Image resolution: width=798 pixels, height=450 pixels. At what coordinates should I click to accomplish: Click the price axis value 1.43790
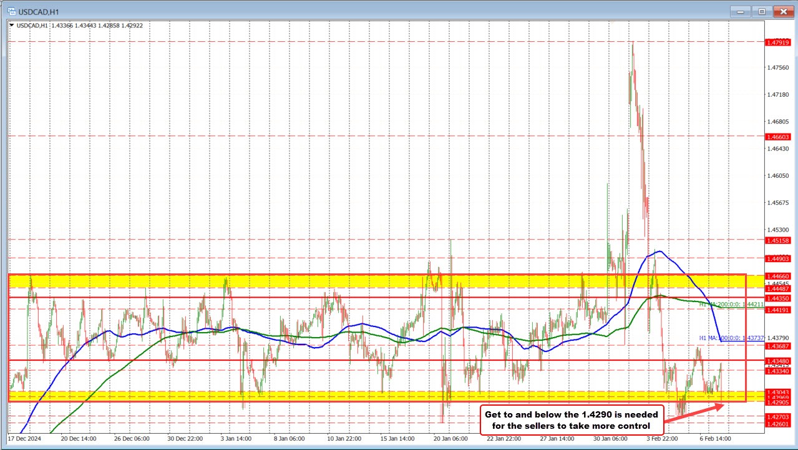[x=778, y=338]
